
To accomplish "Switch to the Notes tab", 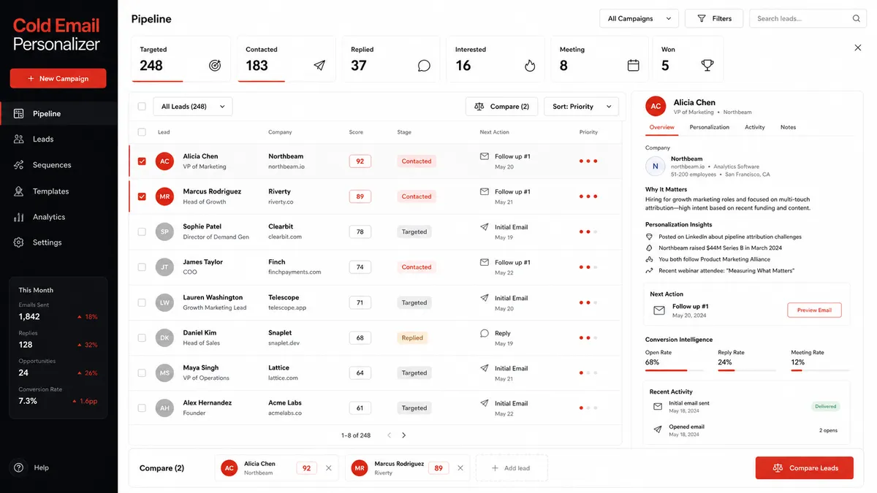I will click(x=788, y=127).
